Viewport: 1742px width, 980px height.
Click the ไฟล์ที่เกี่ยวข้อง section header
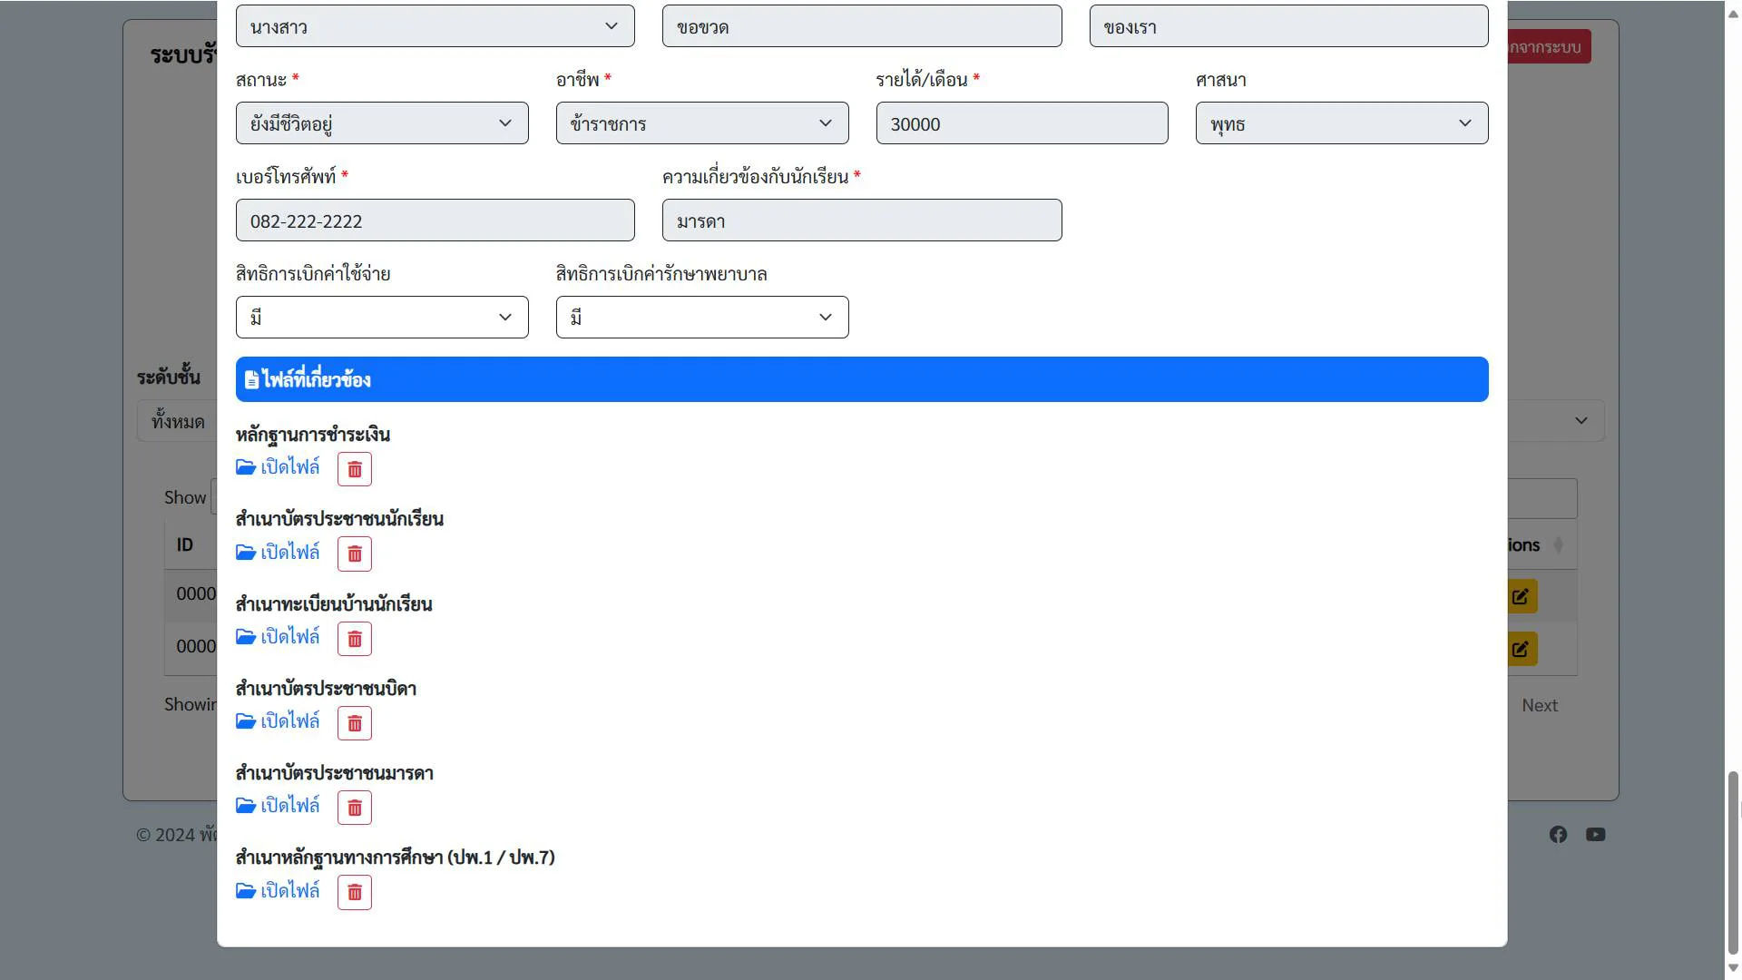tap(862, 379)
